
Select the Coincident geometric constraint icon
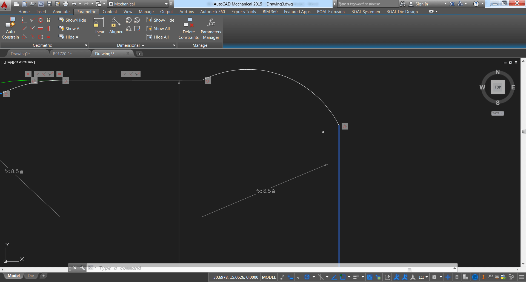click(x=24, y=20)
